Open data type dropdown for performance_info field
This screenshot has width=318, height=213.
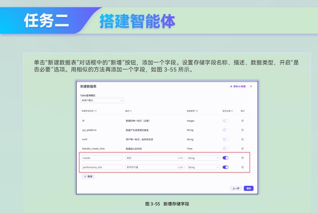(203, 167)
